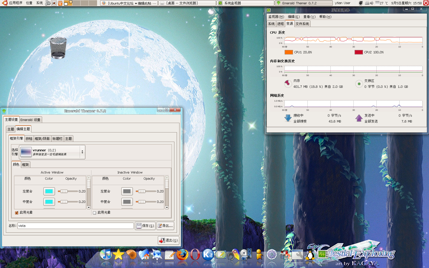Open 编辑 menu in System Monitor
Screen dimensions: 429x268
pos(294,17)
